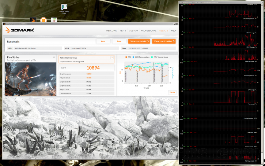Select the Graphics score row
The image size is (265, 166).
87,74
